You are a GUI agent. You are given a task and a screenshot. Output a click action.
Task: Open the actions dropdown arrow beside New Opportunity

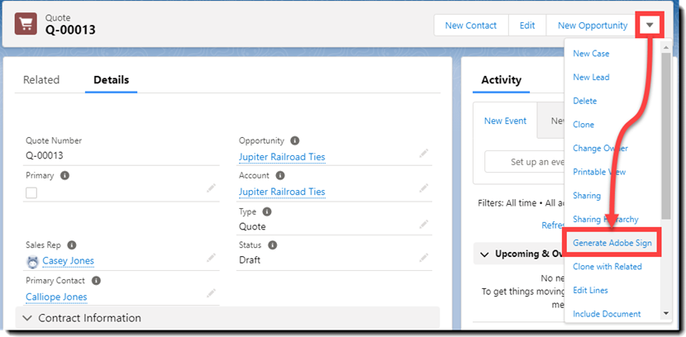tap(650, 26)
